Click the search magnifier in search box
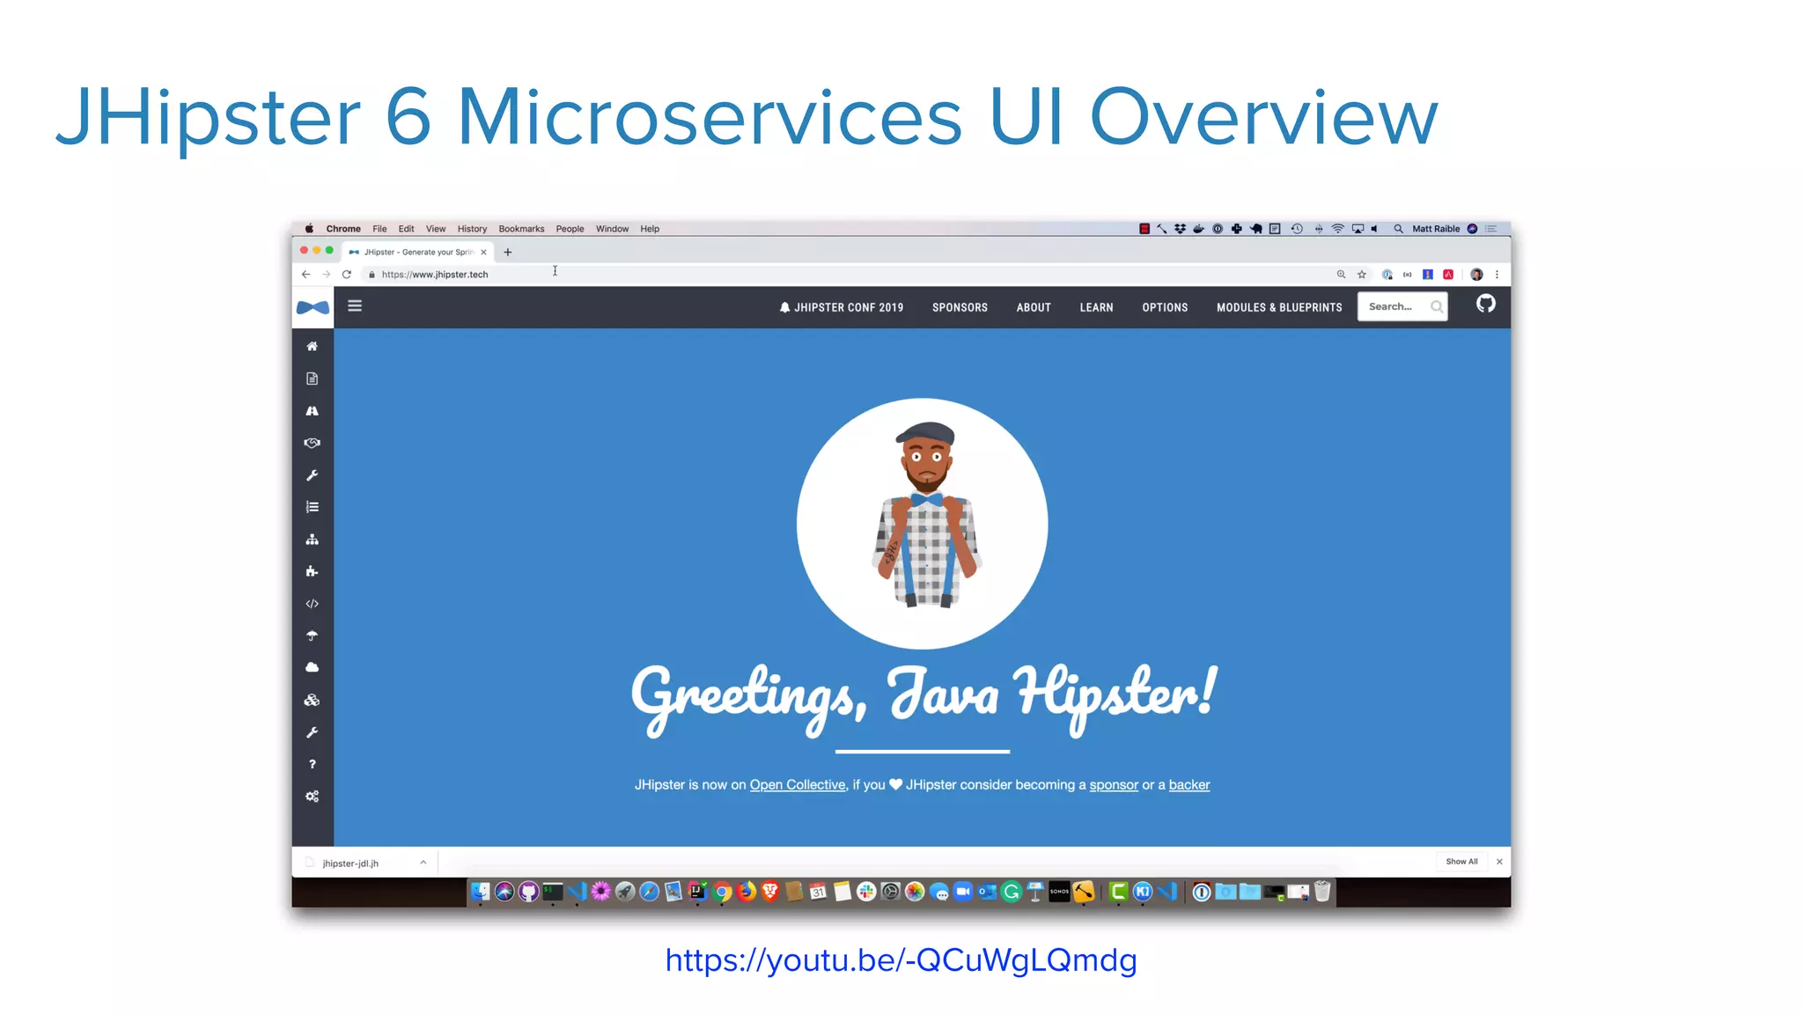 [x=1436, y=307]
